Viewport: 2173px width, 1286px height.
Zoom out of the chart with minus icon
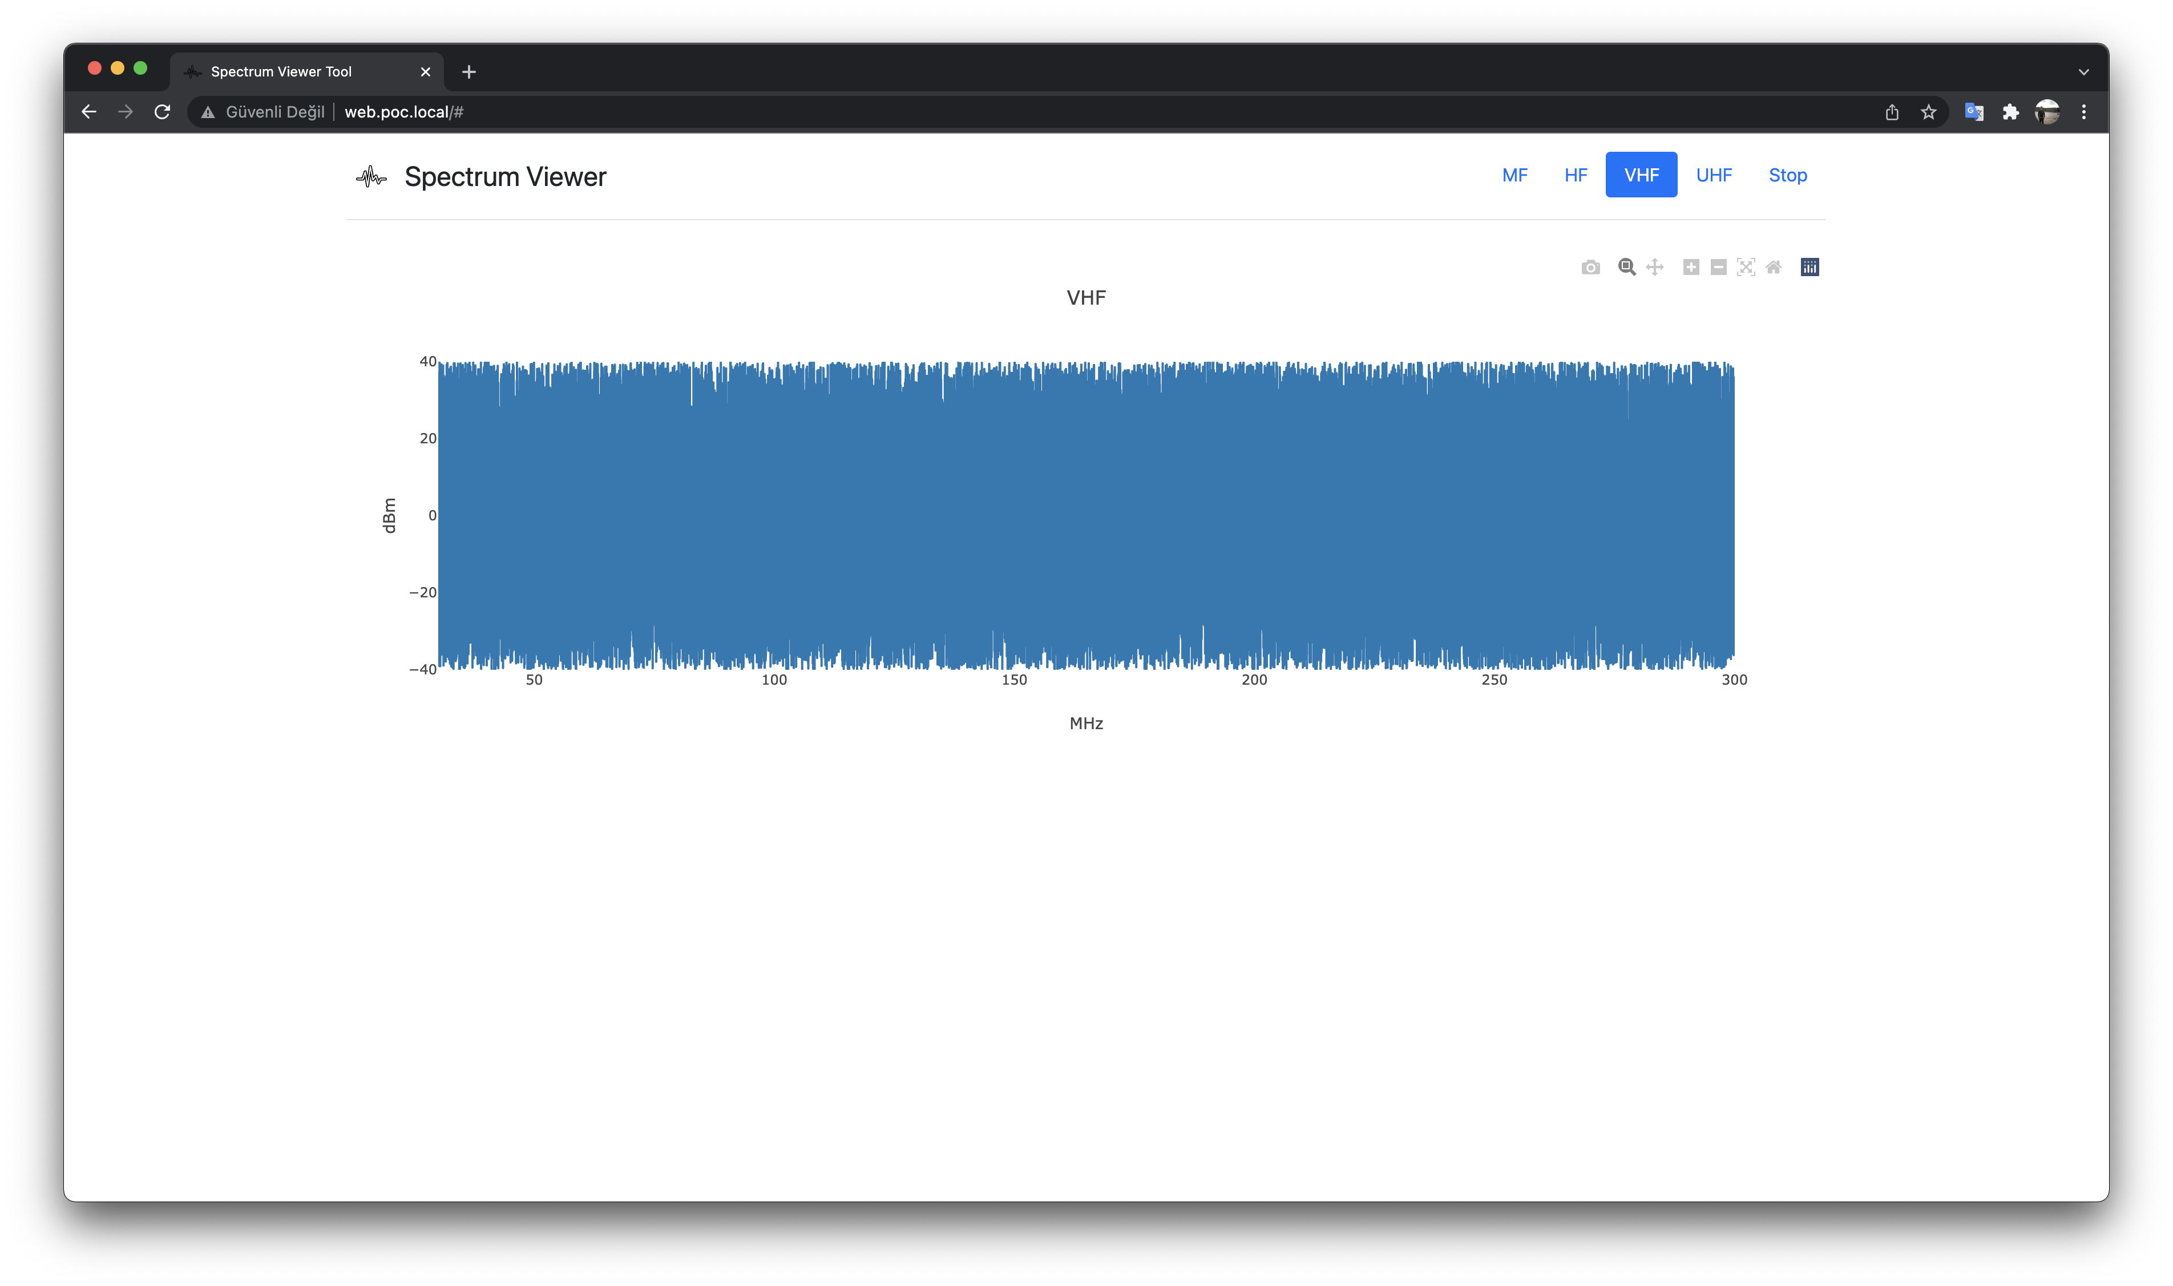pyautogui.click(x=1718, y=267)
